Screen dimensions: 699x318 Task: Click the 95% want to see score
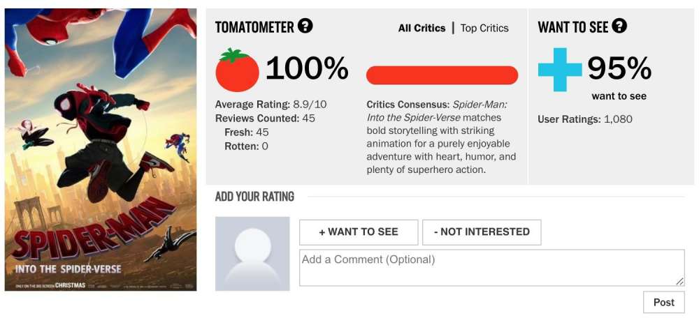click(x=619, y=68)
